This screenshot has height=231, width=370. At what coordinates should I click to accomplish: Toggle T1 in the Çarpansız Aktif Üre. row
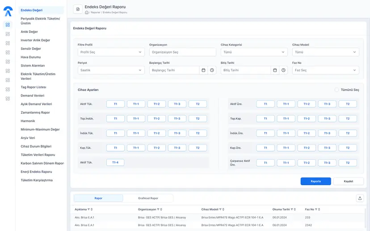pyautogui.click(x=265, y=163)
